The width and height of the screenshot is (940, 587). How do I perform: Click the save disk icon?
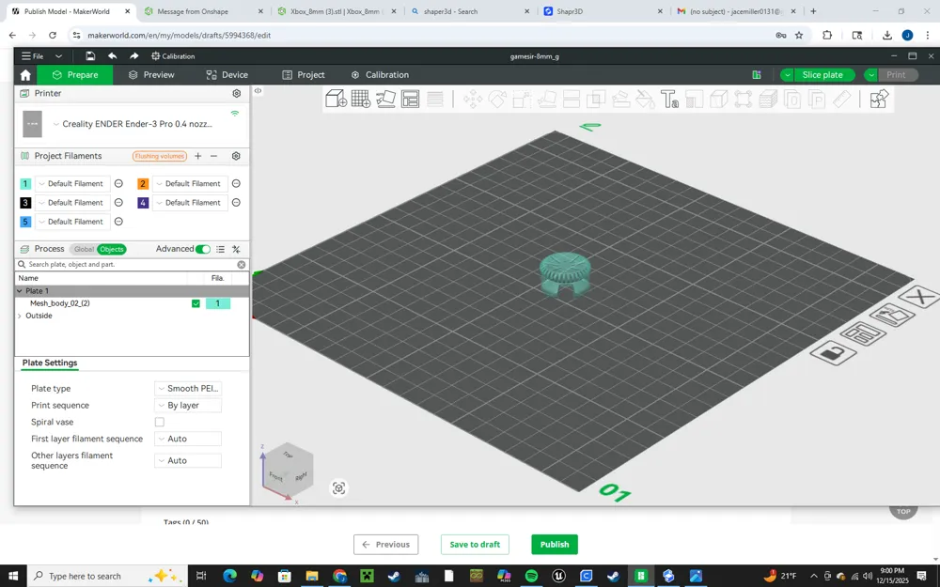tap(90, 55)
